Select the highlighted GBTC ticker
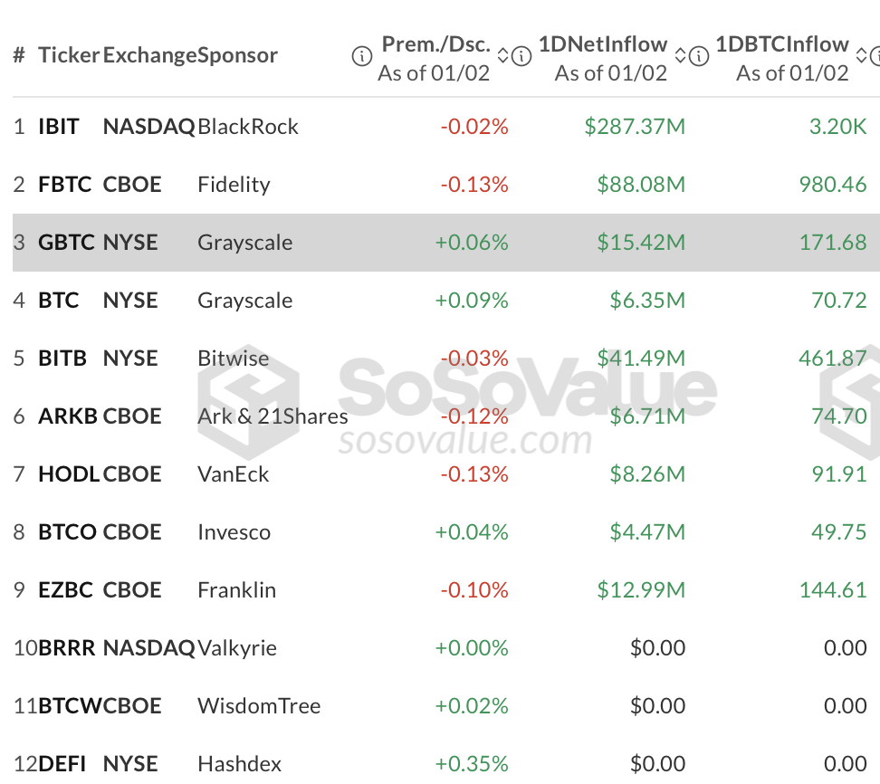The height and width of the screenshot is (784, 880). coord(65,243)
